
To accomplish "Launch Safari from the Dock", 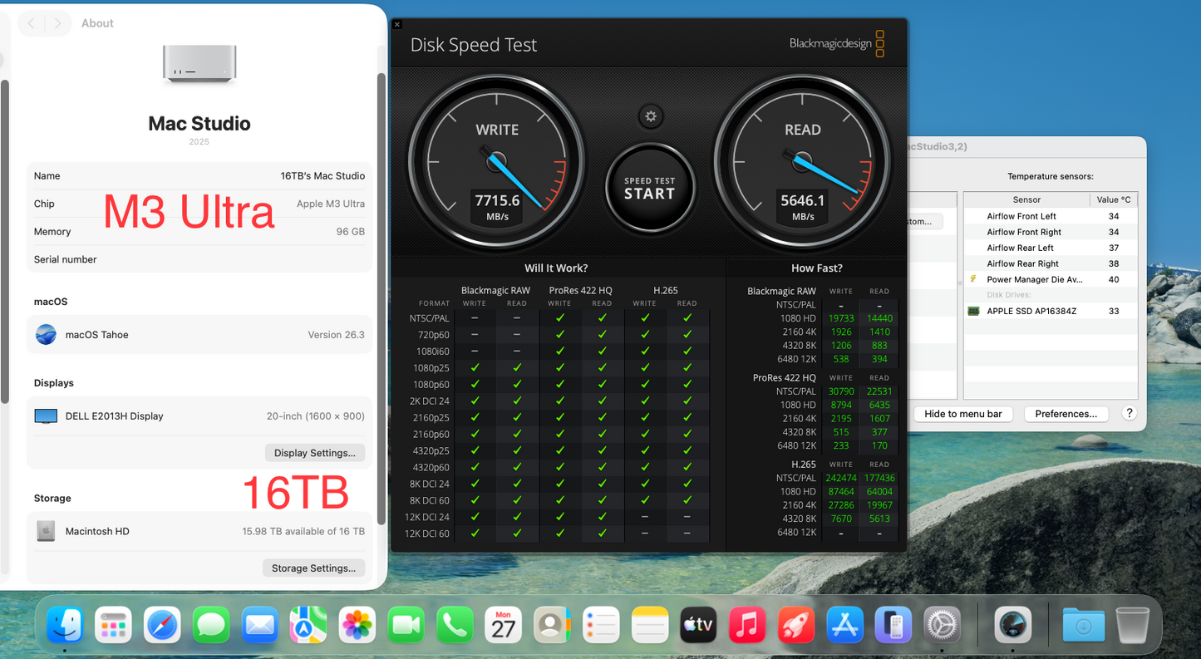I will (x=162, y=624).
